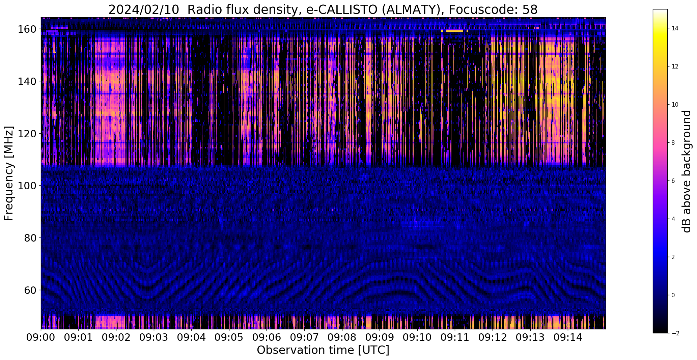Click the colorbar tick label −2
697x360 pixels.
click(675, 333)
